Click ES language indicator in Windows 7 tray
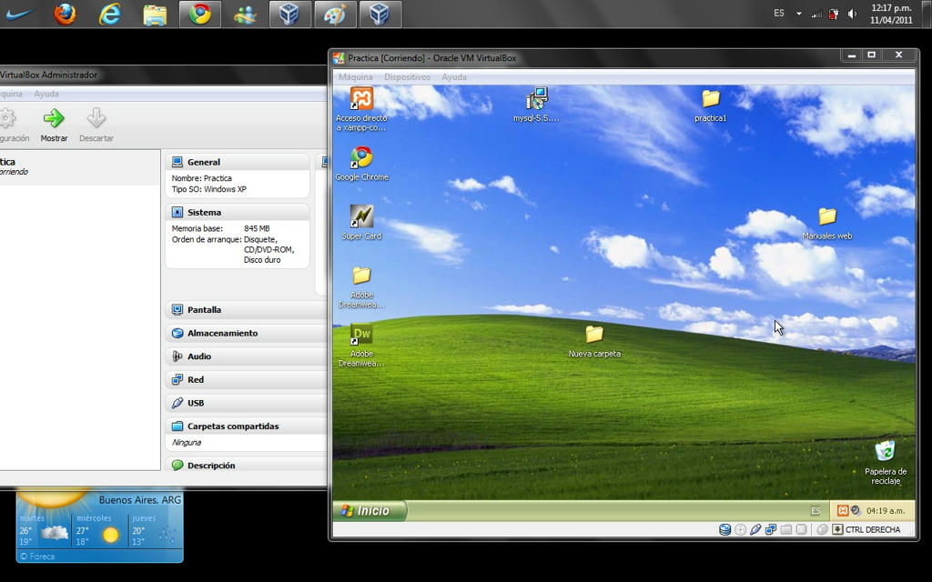The image size is (932, 582). pos(779,13)
